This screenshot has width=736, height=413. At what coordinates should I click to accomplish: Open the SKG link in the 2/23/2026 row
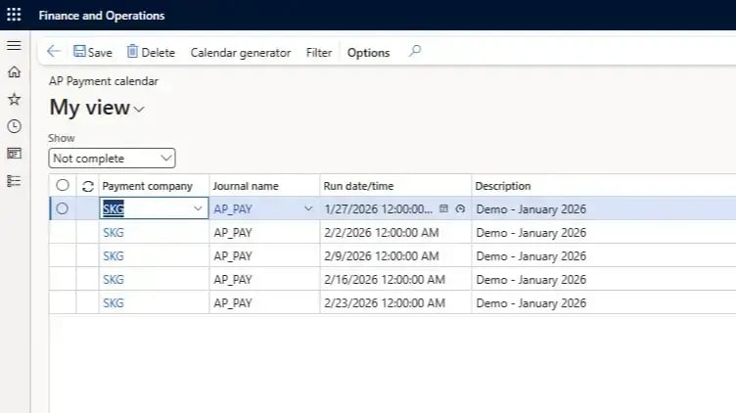114,302
